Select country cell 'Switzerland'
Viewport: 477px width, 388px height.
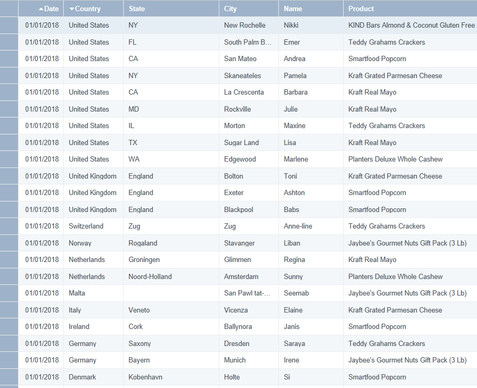point(93,226)
